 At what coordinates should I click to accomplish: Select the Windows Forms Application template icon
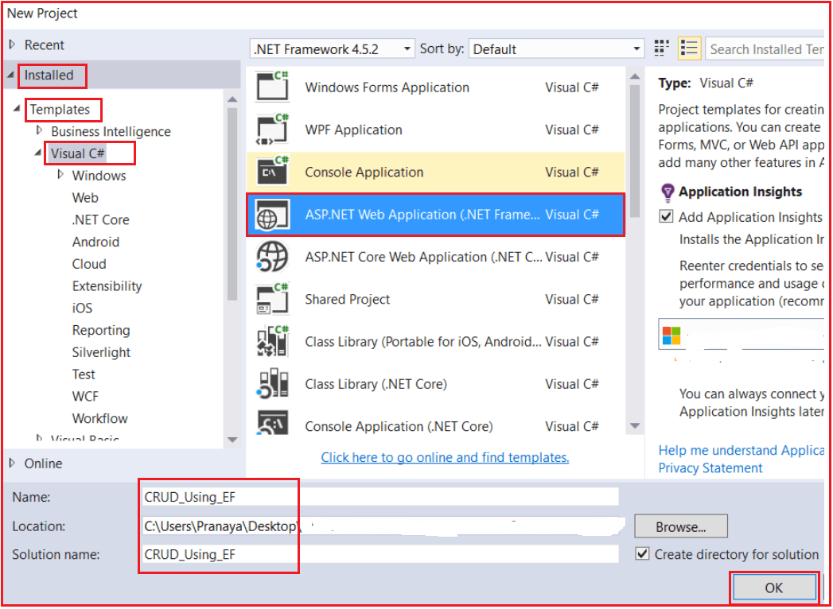coord(272,87)
